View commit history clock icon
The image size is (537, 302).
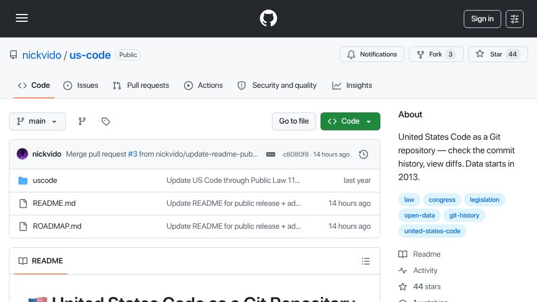click(364, 154)
